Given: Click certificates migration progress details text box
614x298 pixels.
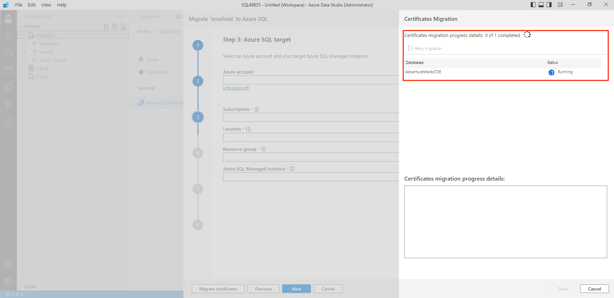Looking at the screenshot, I should [x=506, y=222].
